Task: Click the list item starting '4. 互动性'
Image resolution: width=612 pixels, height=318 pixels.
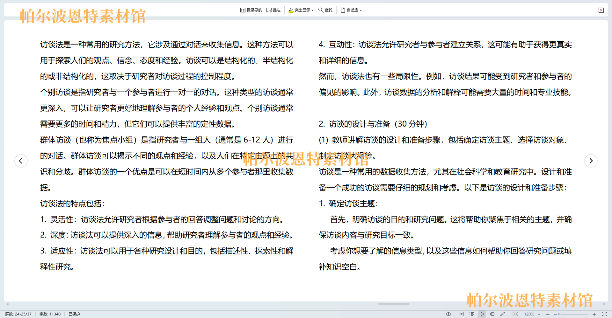Action: 445,52
